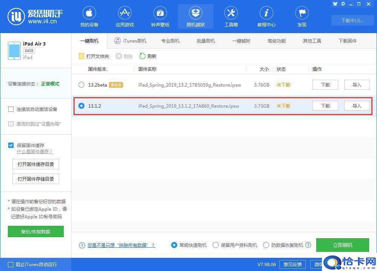The width and height of the screenshot is (377, 271).
Task: Open 刷机越狱 flash and jailbreak section
Action: tap(195, 17)
